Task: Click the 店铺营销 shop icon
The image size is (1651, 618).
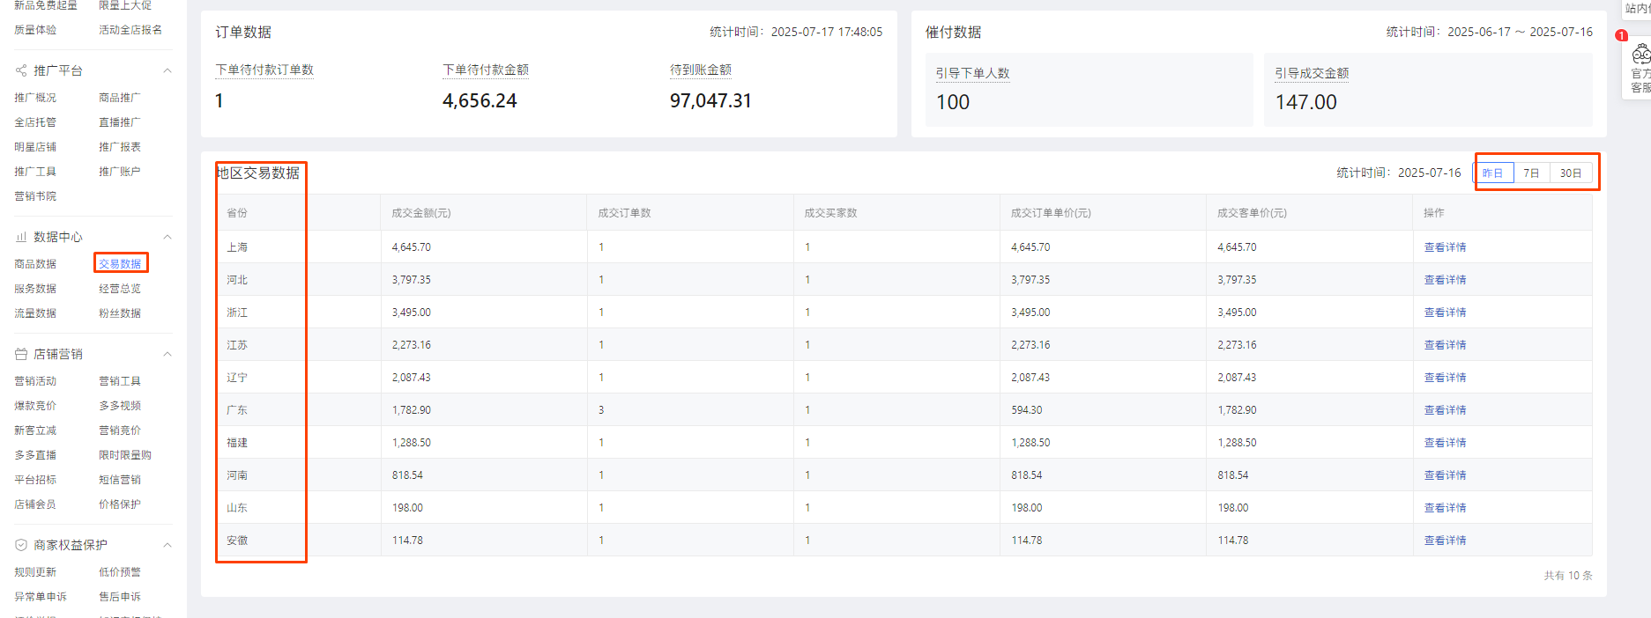Action: click(21, 354)
